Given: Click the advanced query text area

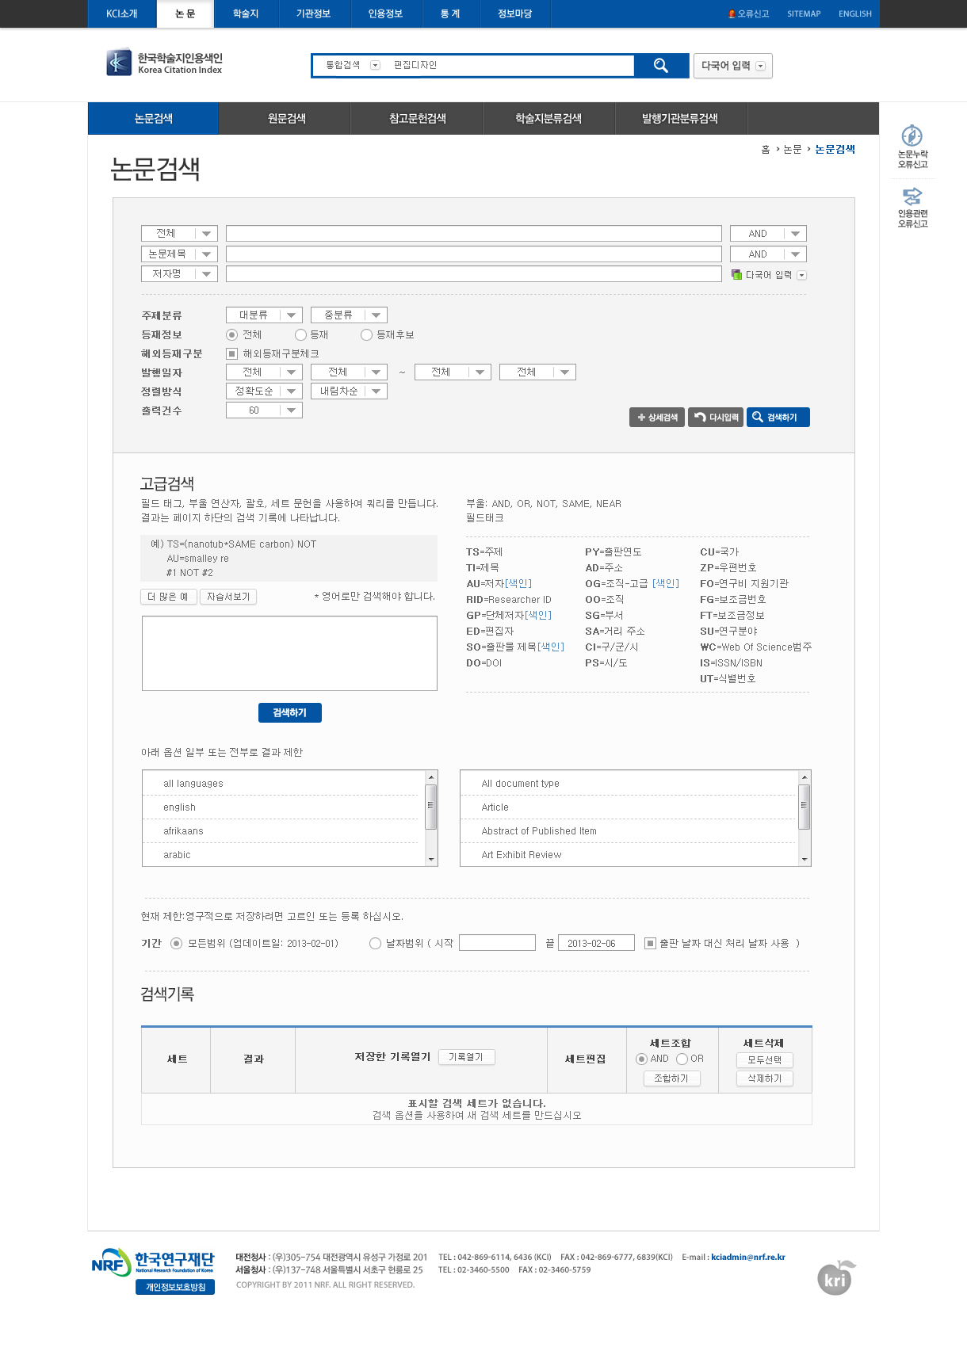Looking at the screenshot, I should click(289, 654).
